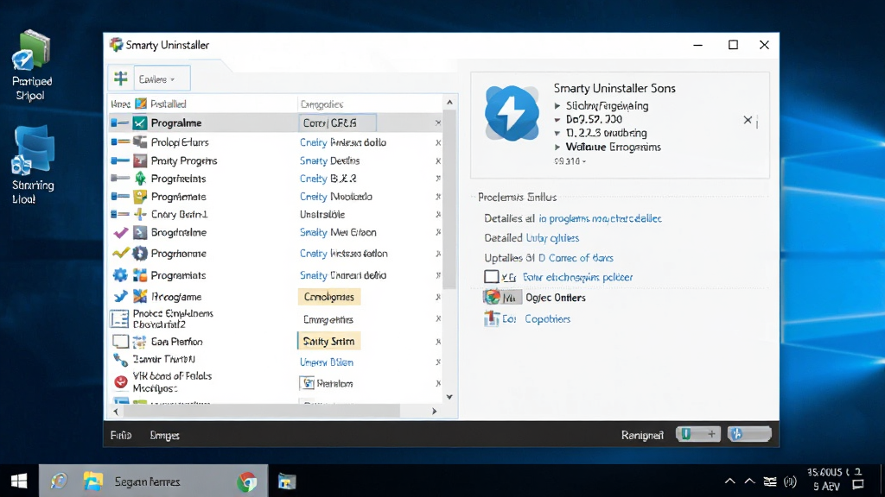Screen dimensions: 885x497
Task: Toggle the blue bar marker on Prnity Progrns row
Action: tap(120, 160)
